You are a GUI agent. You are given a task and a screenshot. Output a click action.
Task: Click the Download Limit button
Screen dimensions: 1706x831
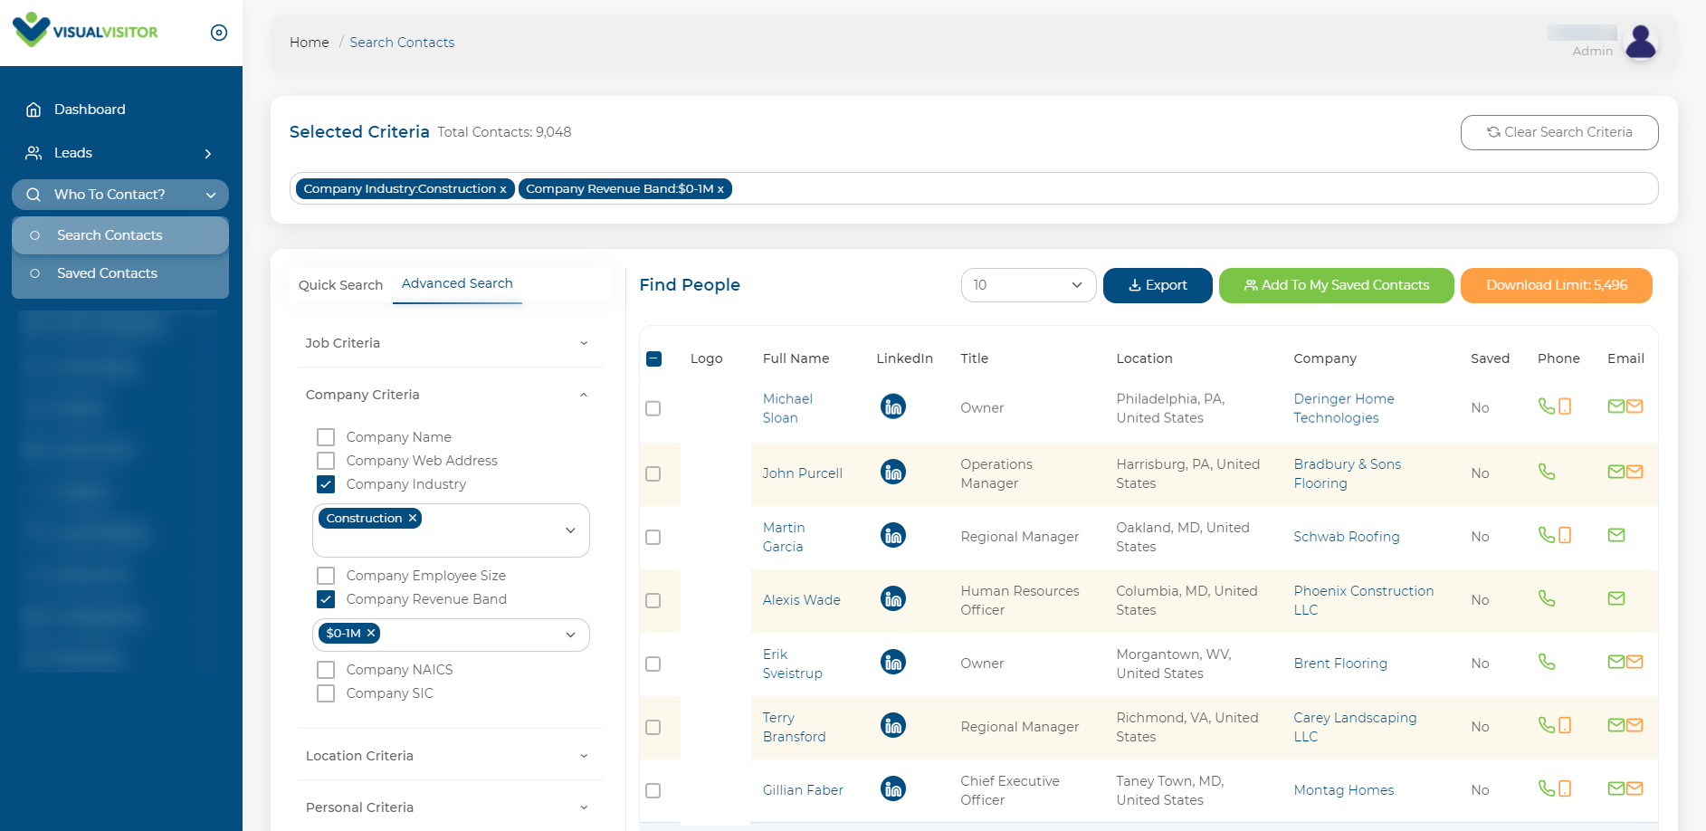[x=1557, y=285]
